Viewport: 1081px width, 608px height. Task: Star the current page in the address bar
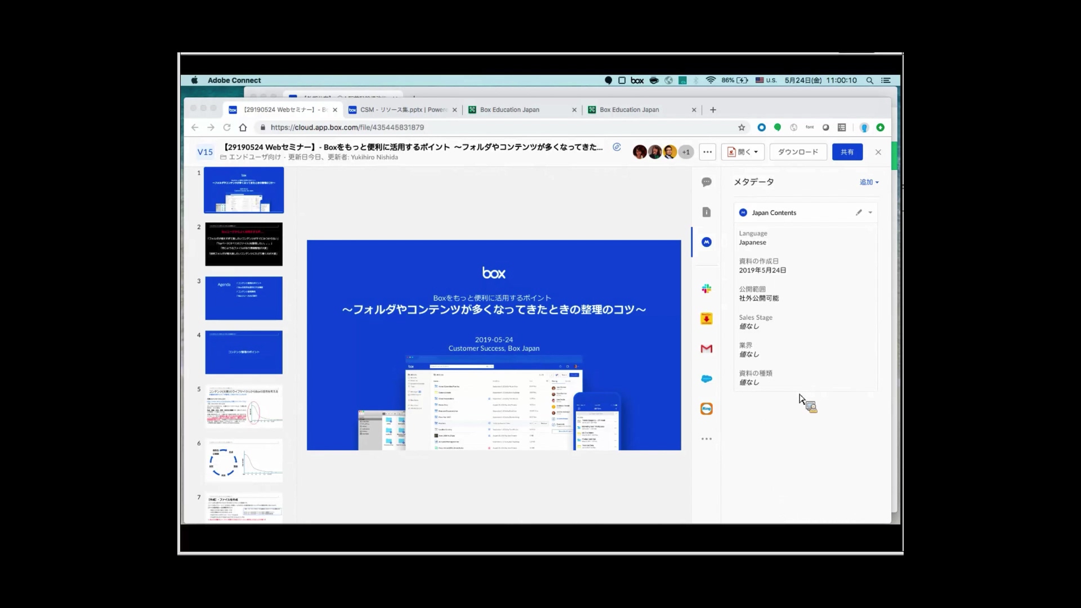point(741,127)
